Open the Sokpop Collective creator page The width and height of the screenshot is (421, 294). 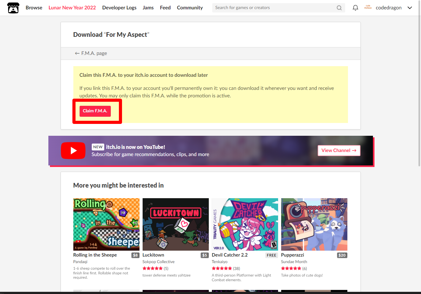pyautogui.click(x=159, y=262)
